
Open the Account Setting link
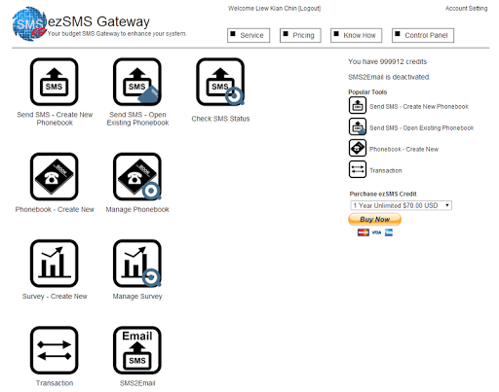coord(466,9)
